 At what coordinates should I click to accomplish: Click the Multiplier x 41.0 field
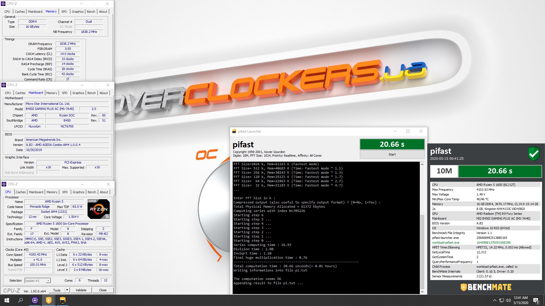click(38, 260)
